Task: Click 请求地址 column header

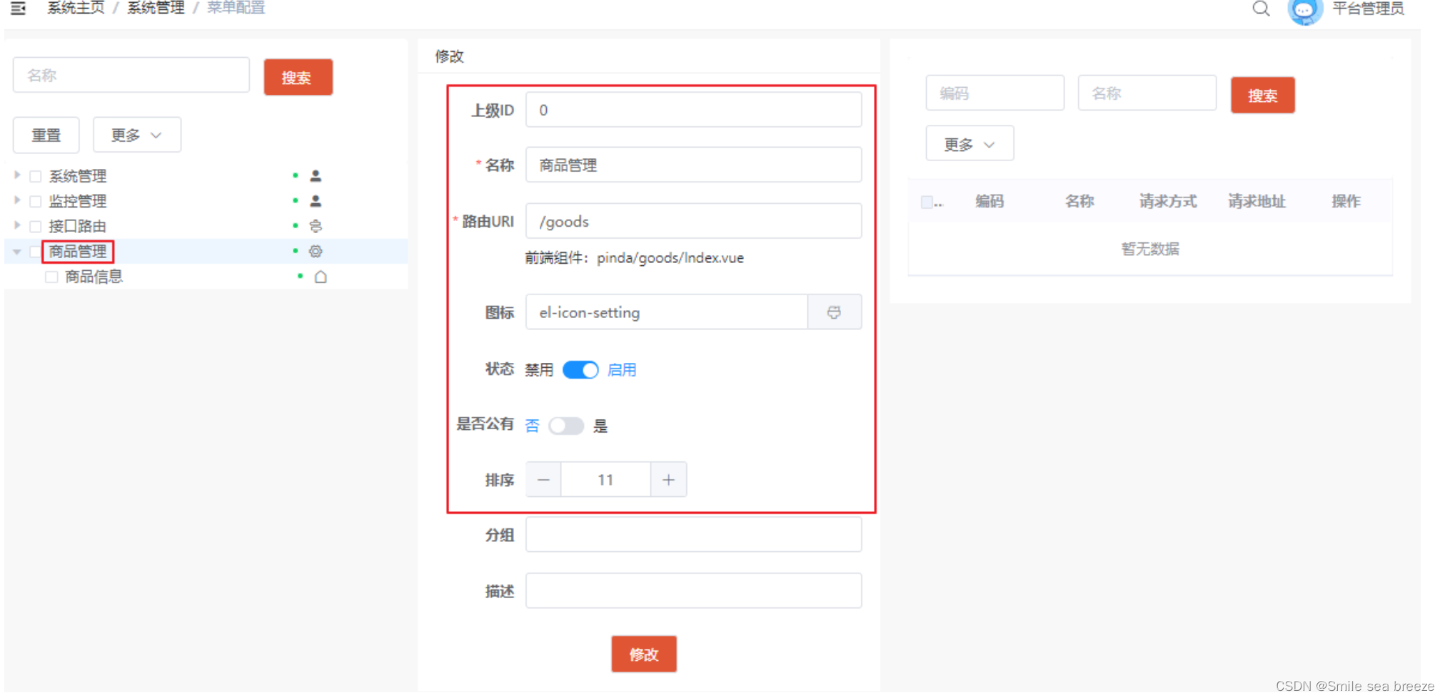Action: point(1257,202)
